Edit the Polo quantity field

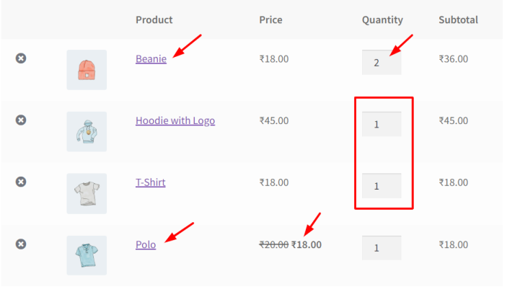(x=382, y=247)
